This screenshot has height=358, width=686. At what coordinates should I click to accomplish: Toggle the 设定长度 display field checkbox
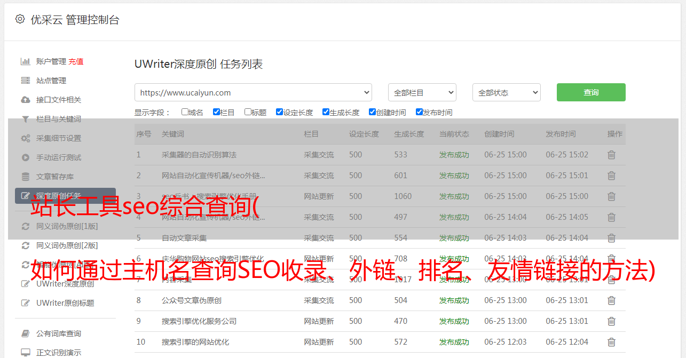(x=279, y=112)
